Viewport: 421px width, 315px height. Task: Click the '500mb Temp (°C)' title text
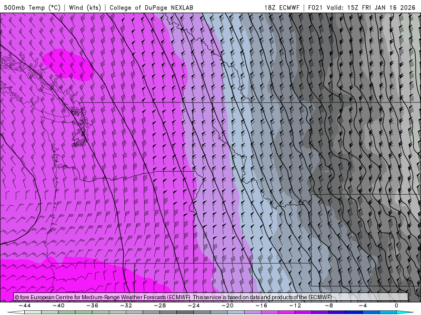(32, 7)
